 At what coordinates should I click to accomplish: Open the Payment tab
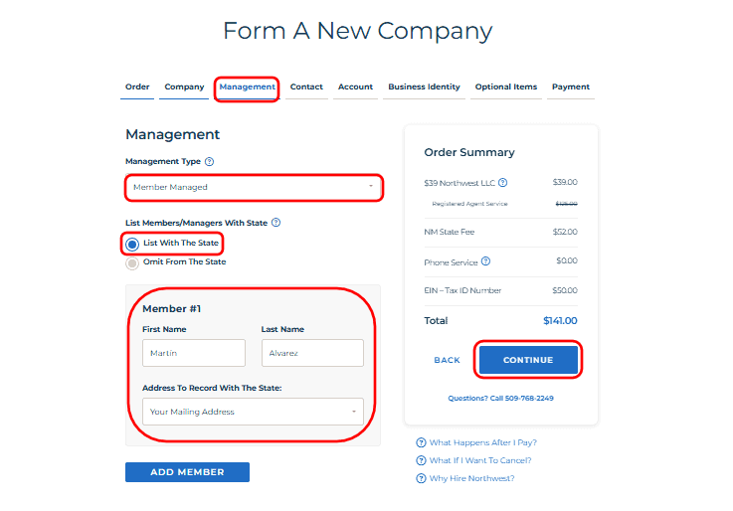[571, 87]
